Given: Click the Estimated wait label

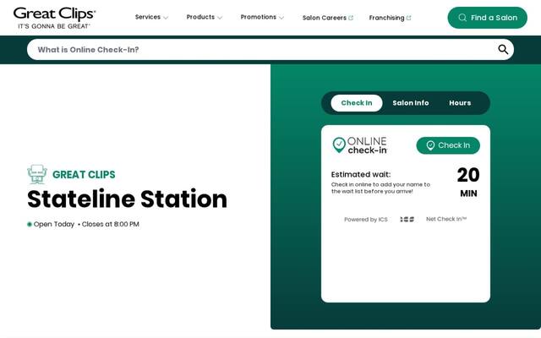Looking at the screenshot, I should [x=361, y=175].
